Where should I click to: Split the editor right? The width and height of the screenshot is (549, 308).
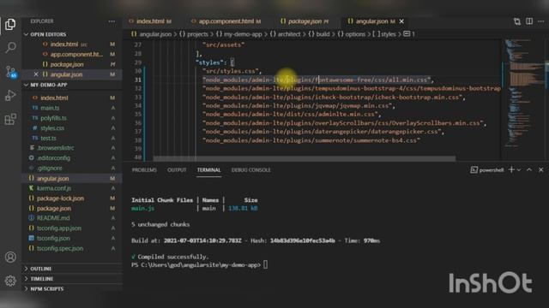[529, 21]
